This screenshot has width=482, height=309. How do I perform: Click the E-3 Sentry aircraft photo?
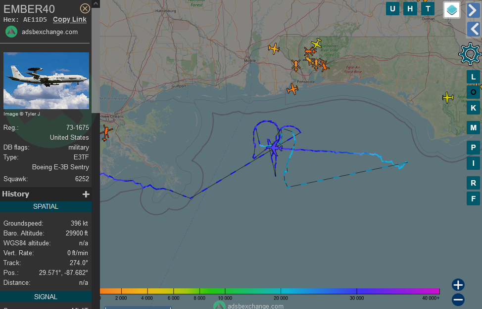(46, 80)
